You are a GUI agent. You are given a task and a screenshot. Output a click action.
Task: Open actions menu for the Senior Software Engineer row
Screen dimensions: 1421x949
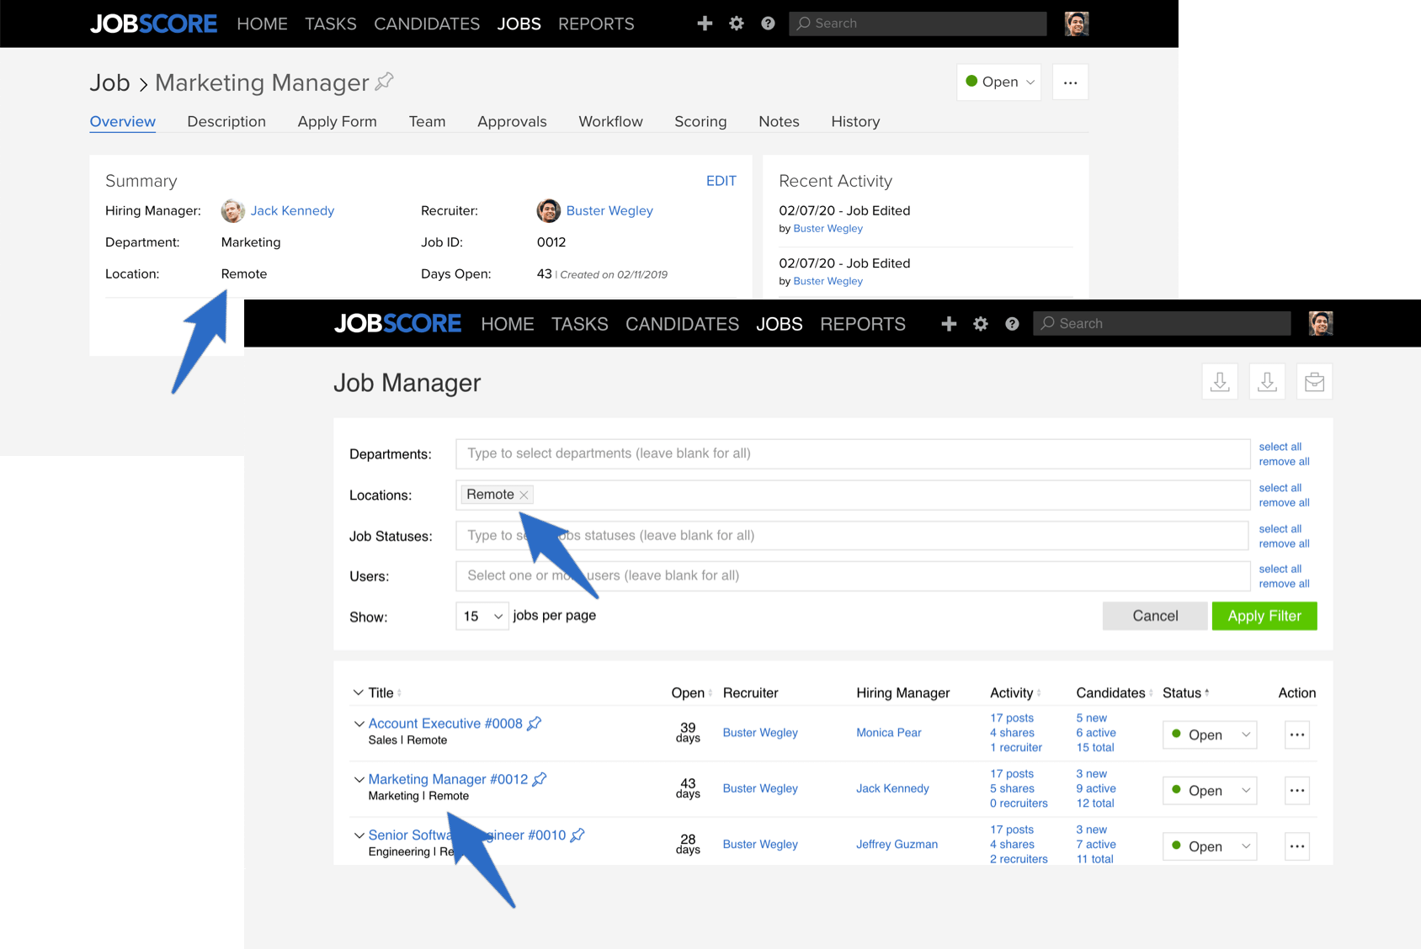click(1297, 846)
